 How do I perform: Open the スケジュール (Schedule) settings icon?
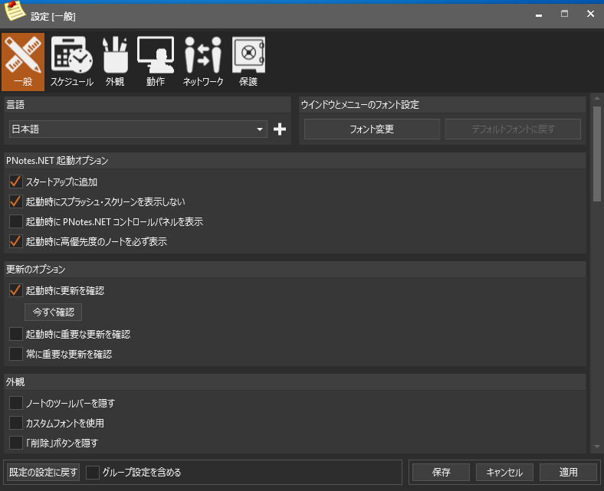coord(71,61)
